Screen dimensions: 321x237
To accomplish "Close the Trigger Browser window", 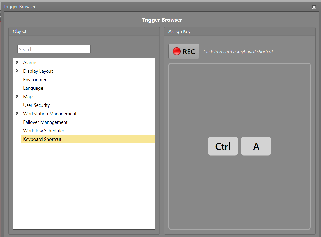I will 314,7.
